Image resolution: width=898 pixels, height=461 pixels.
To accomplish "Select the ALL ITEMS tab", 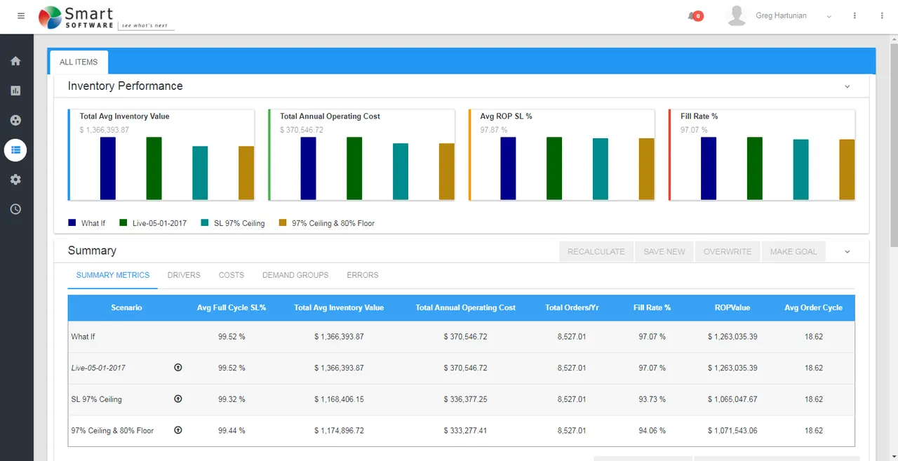I will point(79,62).
